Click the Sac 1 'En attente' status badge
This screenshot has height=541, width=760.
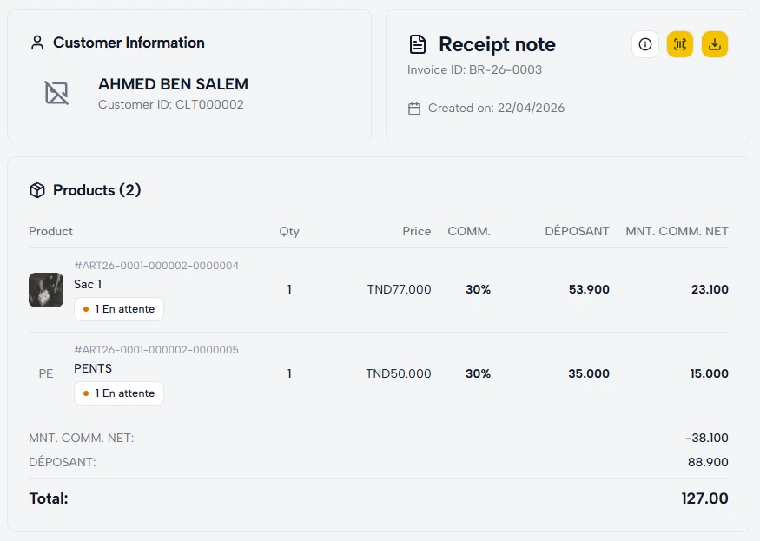point(119,309)
